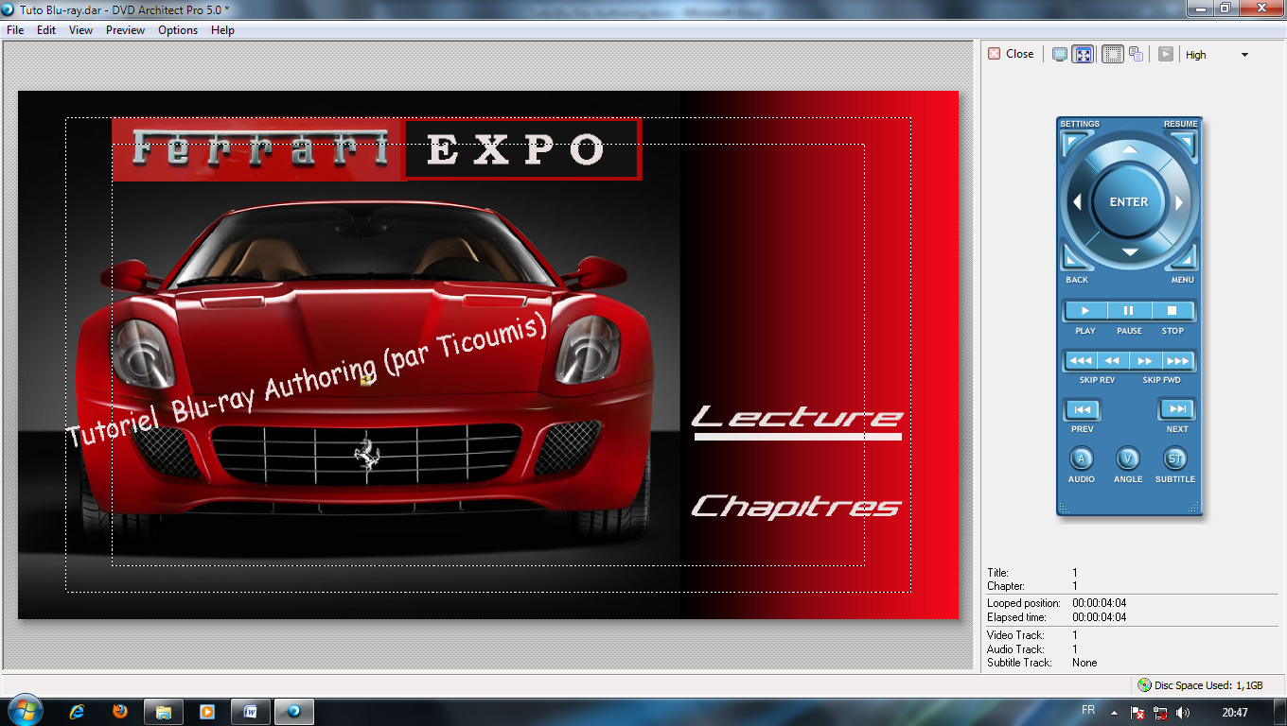Click the Lecture menu button in preview

[x=797, y=422]
